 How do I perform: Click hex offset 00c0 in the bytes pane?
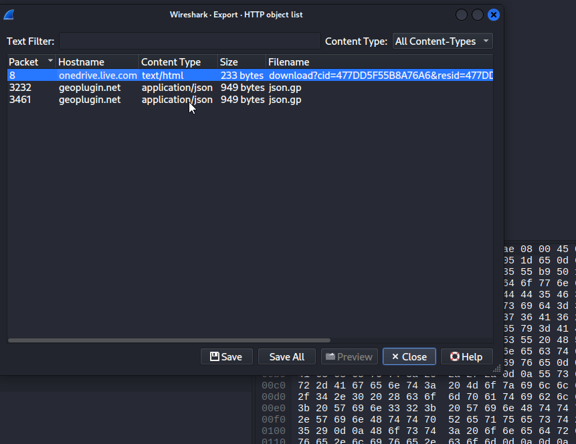tap(274, 386)
